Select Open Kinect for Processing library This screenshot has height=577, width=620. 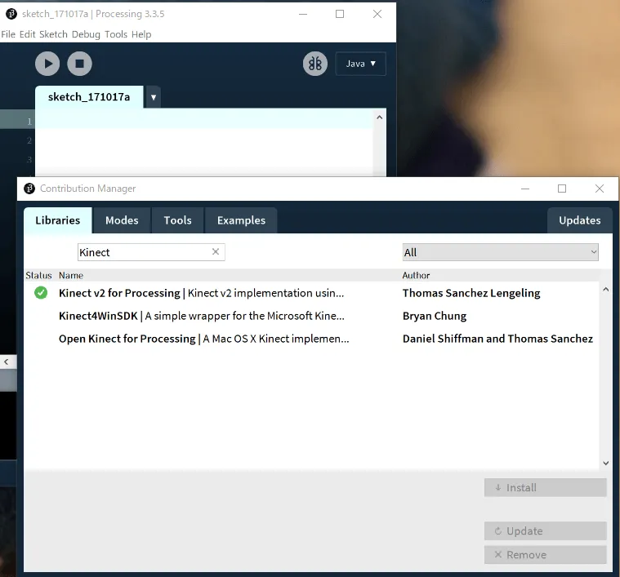(x=203, y=339)
